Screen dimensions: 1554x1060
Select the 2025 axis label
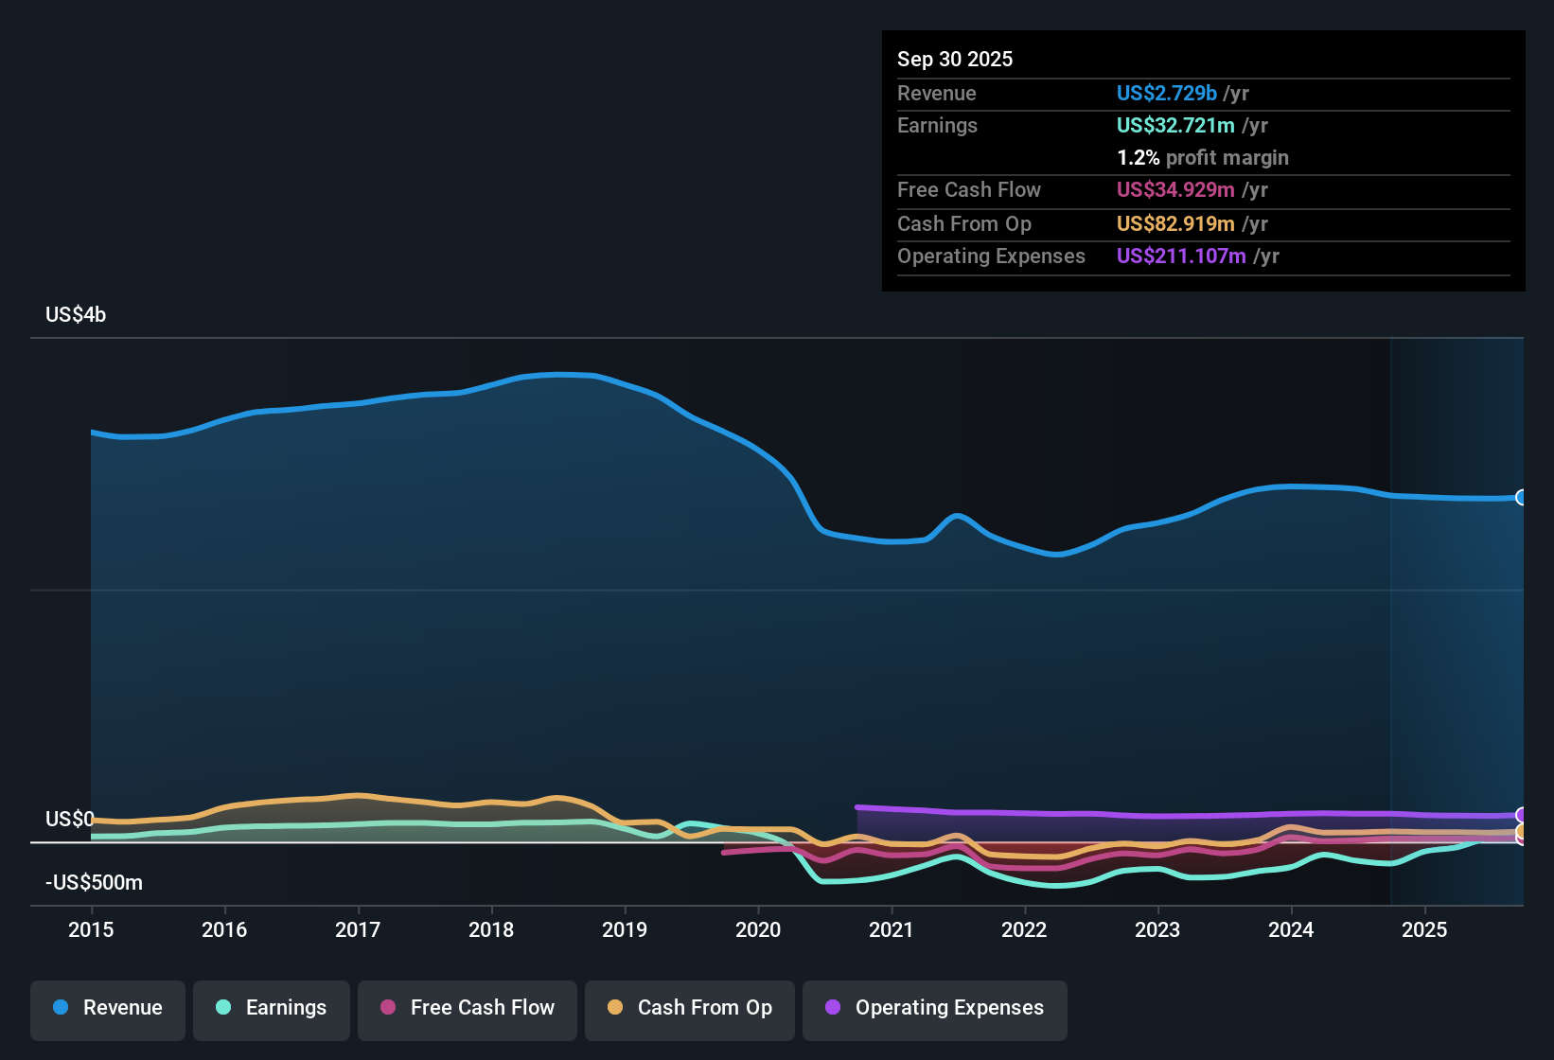click(x=1424, y=930)
